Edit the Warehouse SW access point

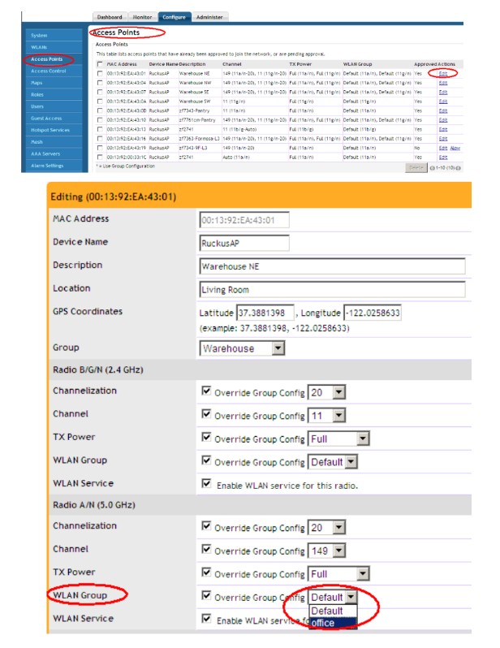(443, 102)
